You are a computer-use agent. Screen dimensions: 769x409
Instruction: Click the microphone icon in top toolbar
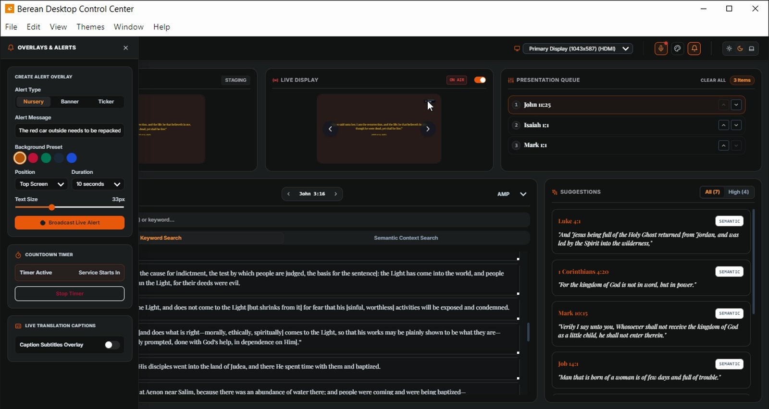coord(661,48)
